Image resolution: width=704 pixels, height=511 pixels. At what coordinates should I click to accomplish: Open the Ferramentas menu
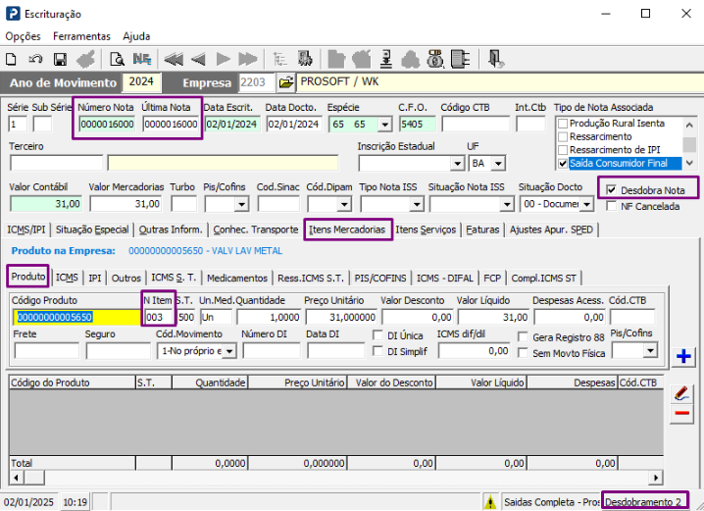(81, 36)
